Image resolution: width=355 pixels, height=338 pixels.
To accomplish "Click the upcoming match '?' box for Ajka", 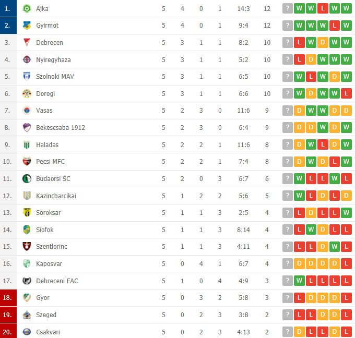I will point(288,8).
